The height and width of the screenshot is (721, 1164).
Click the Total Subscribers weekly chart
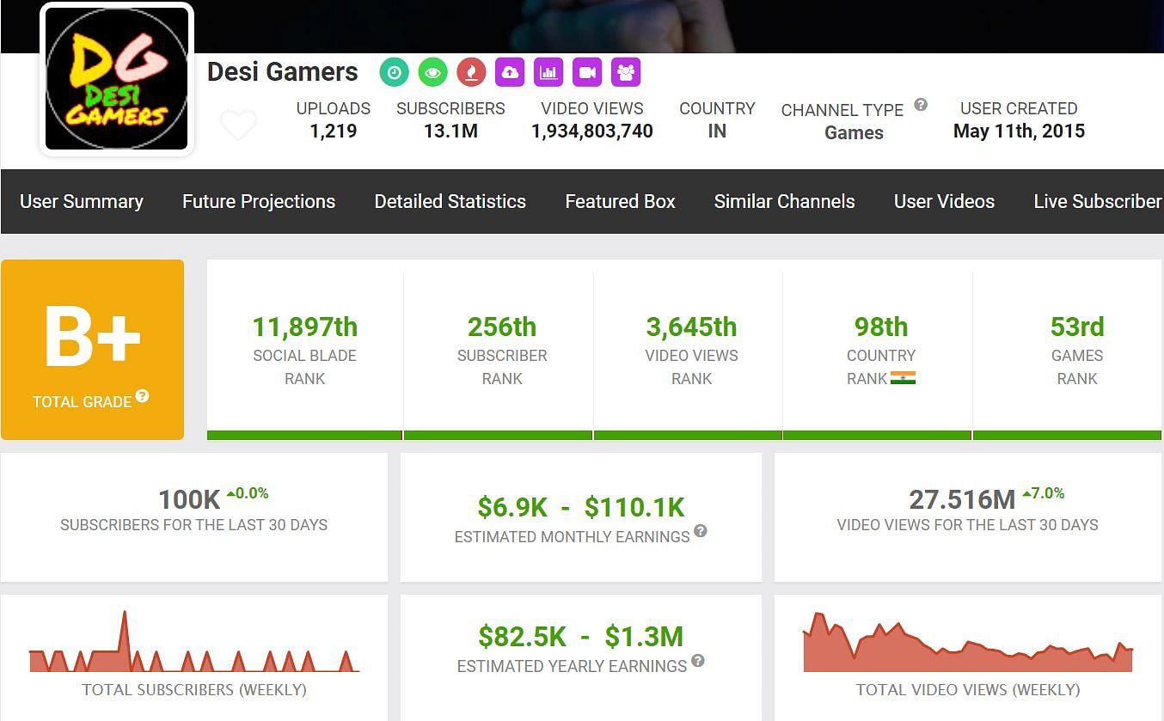194,641
